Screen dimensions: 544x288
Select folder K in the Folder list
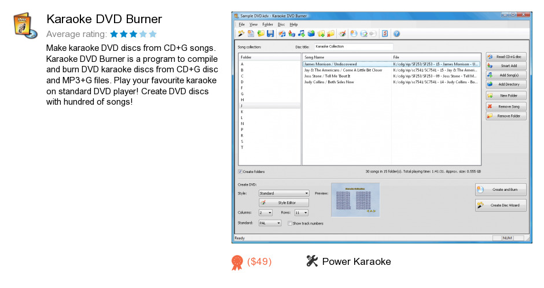(270, 112)
